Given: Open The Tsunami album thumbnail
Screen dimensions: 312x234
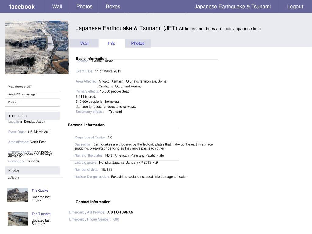Looking at the screenshot, I should 18,219.
